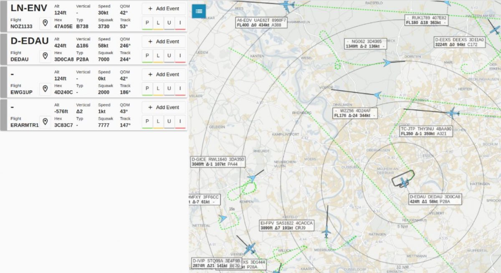Screen dimensions: 501x273
Task: Add Event for LN-ENV
Action: coord(164,9)
